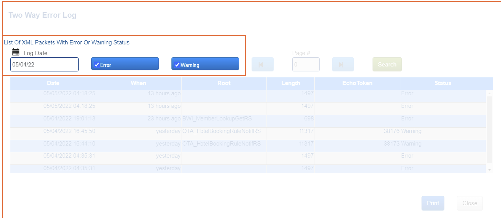Viewport: 503px width, 220px height.
Task: Sort by the Date column header
Action: pyautogui.click(x=53, y=83)
